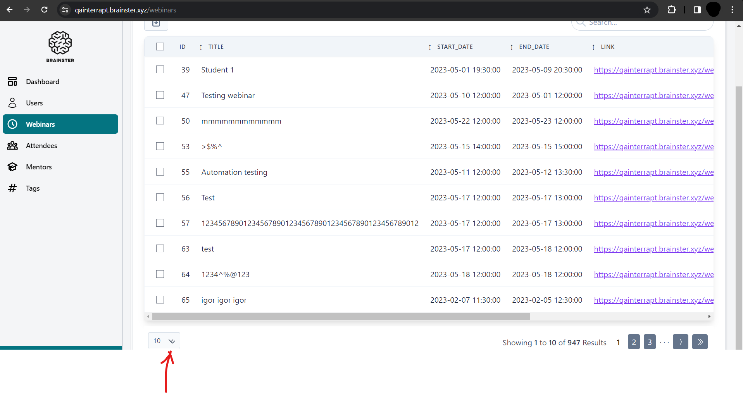The image size is (743, 393).
Task: Open the rows-per-page dropdown showing 10
Action: [164, 341]
